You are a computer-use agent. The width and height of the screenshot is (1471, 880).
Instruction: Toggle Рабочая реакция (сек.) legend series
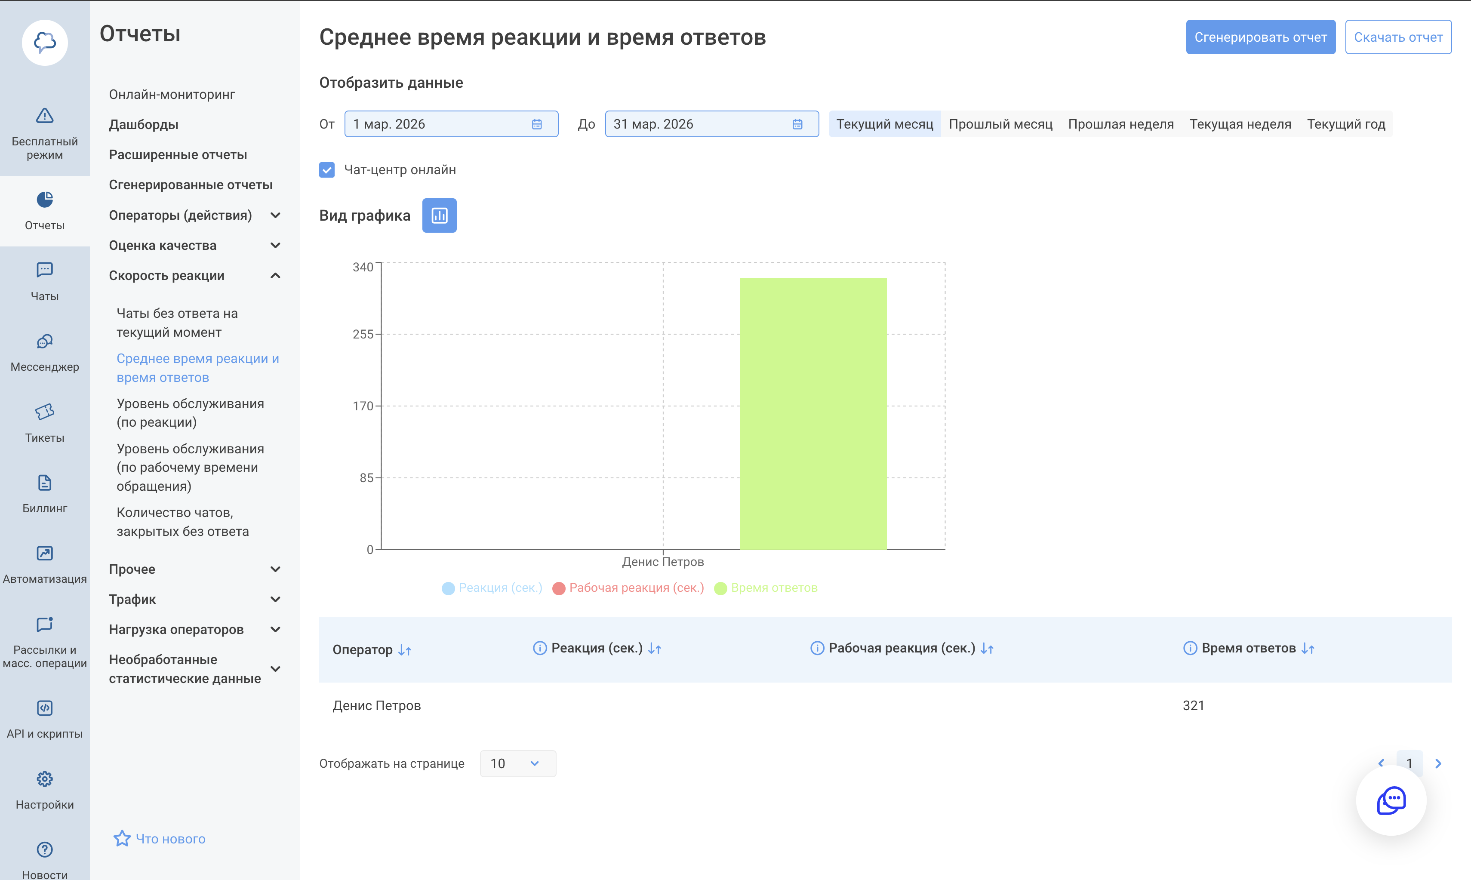pyautogui.click(x=636, y=588)
